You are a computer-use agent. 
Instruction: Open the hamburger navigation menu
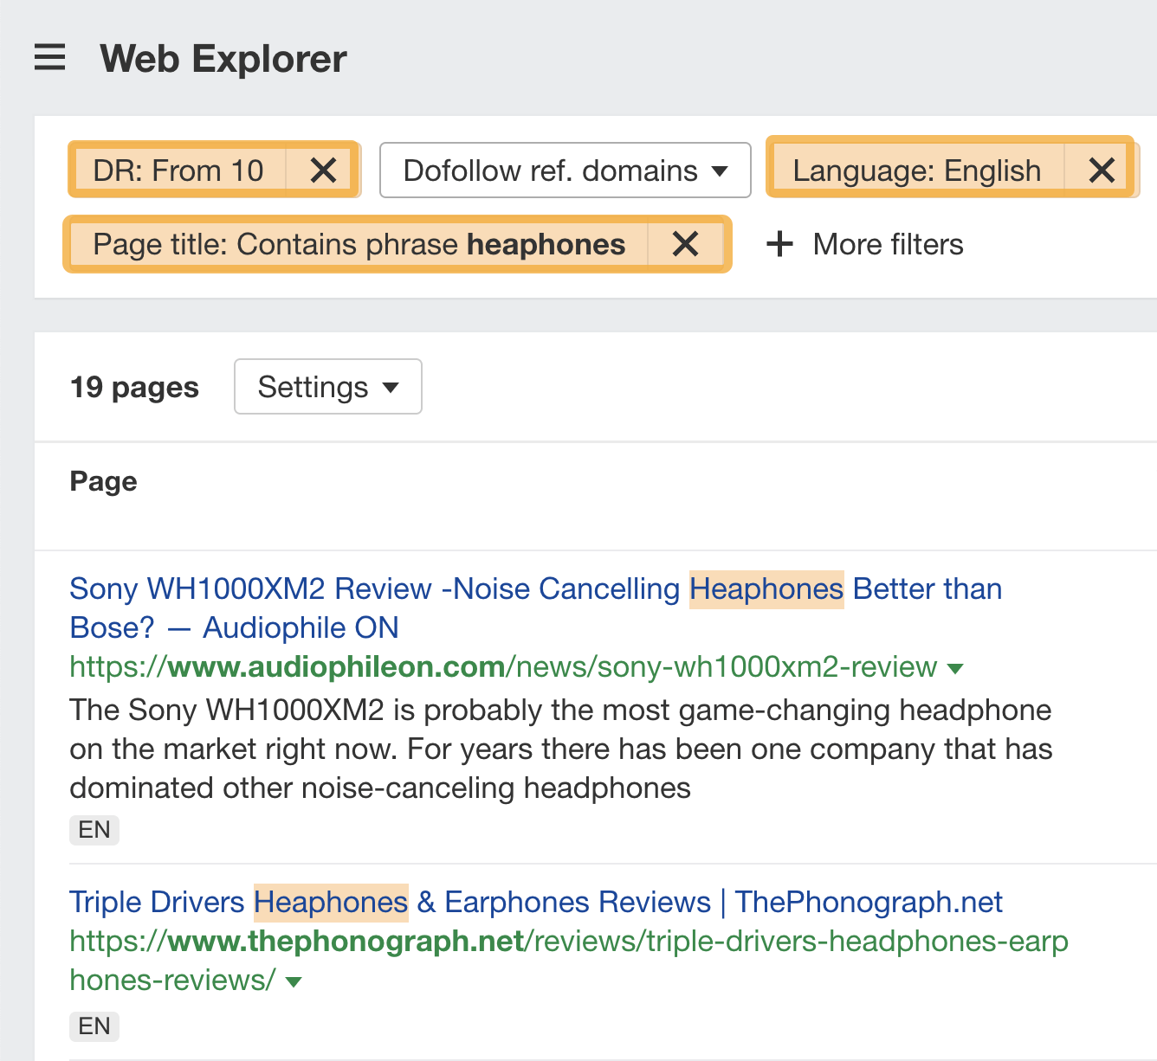tap(49, 58)
